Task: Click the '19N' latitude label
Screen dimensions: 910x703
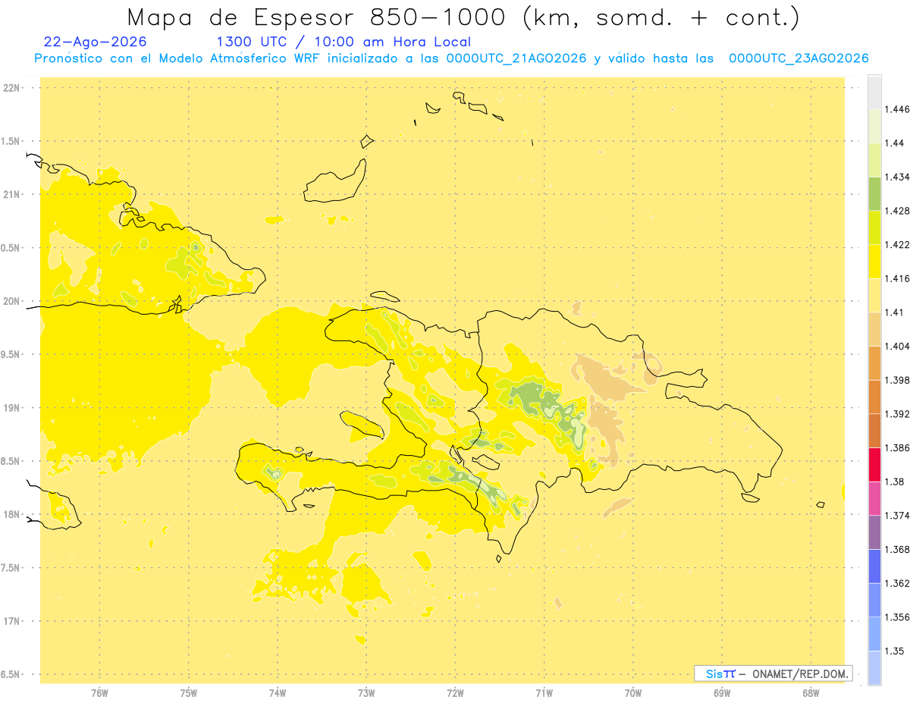Action: pyautogui.click(x=13, y=408)
